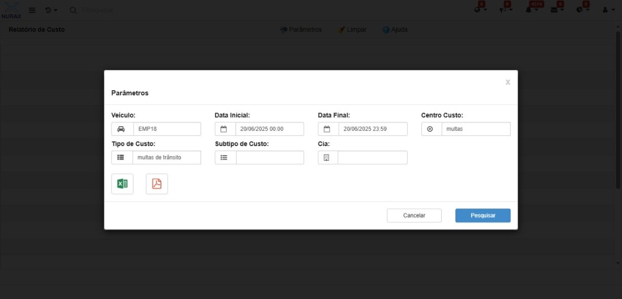
Task: Open the hamburger main menu
Action: coord(32,10)
